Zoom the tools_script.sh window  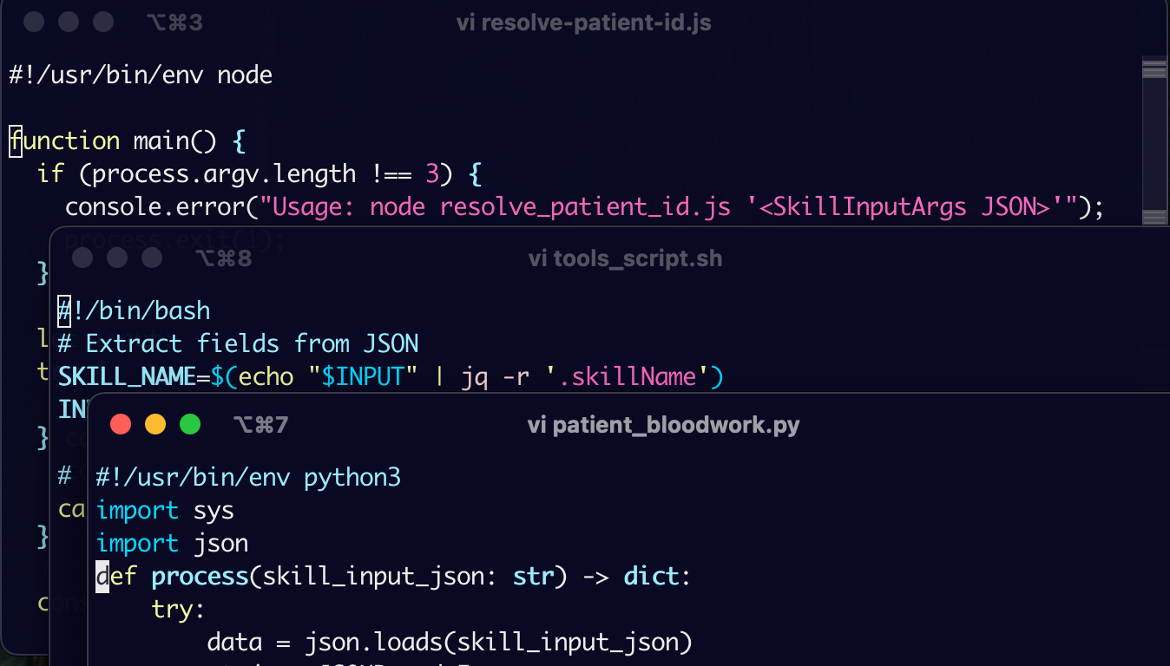(x=152, y=258)
